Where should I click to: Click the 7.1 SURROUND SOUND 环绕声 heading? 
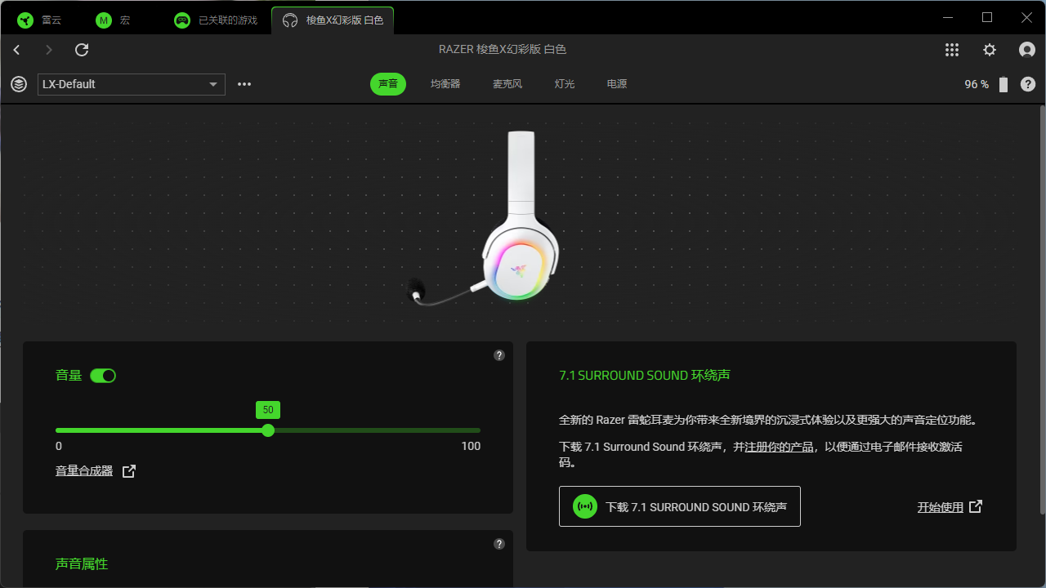pyautogui.click(x=645, y=376)
